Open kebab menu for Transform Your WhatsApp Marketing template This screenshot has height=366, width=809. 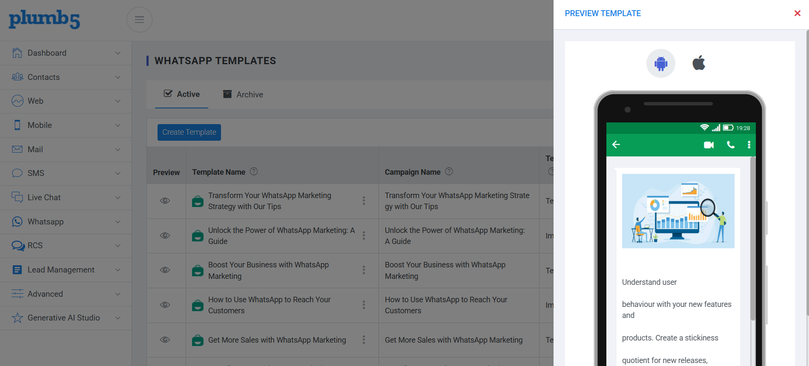[364, 201]
